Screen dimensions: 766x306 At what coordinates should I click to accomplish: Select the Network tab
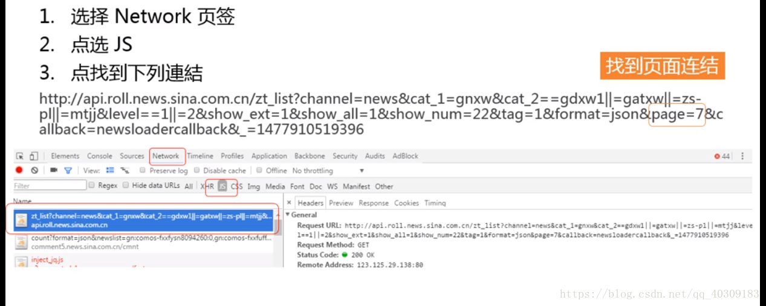click(x=166, y=156)
